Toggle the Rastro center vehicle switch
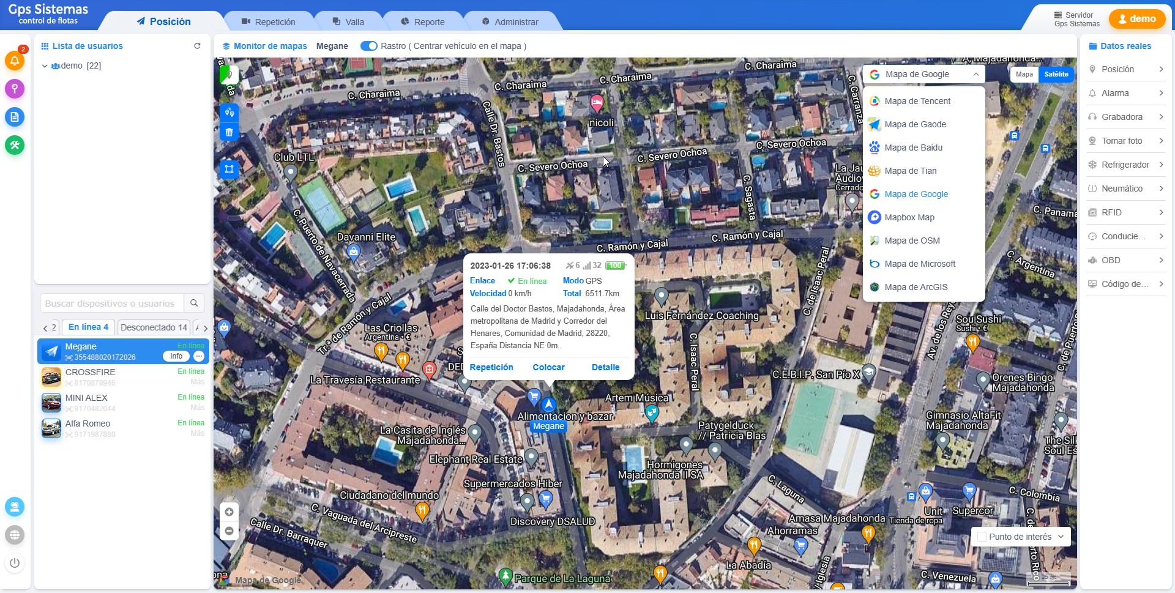 369,46
